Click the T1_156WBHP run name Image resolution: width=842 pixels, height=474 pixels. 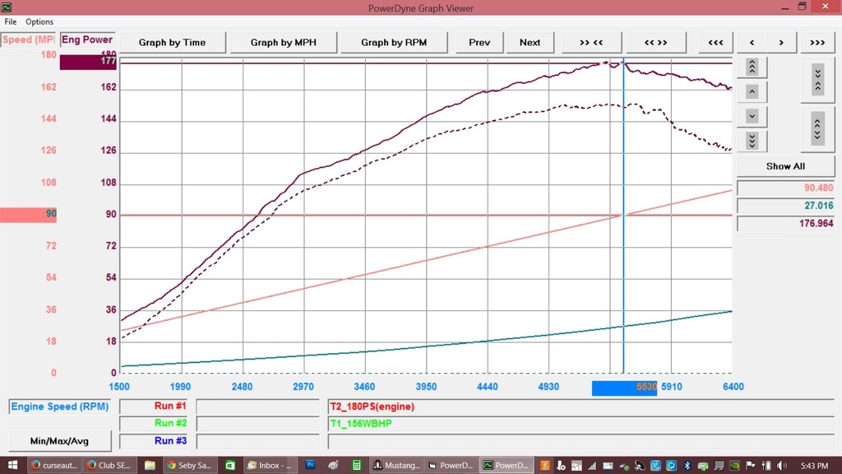pyautogui.click(x=361, y=424)
